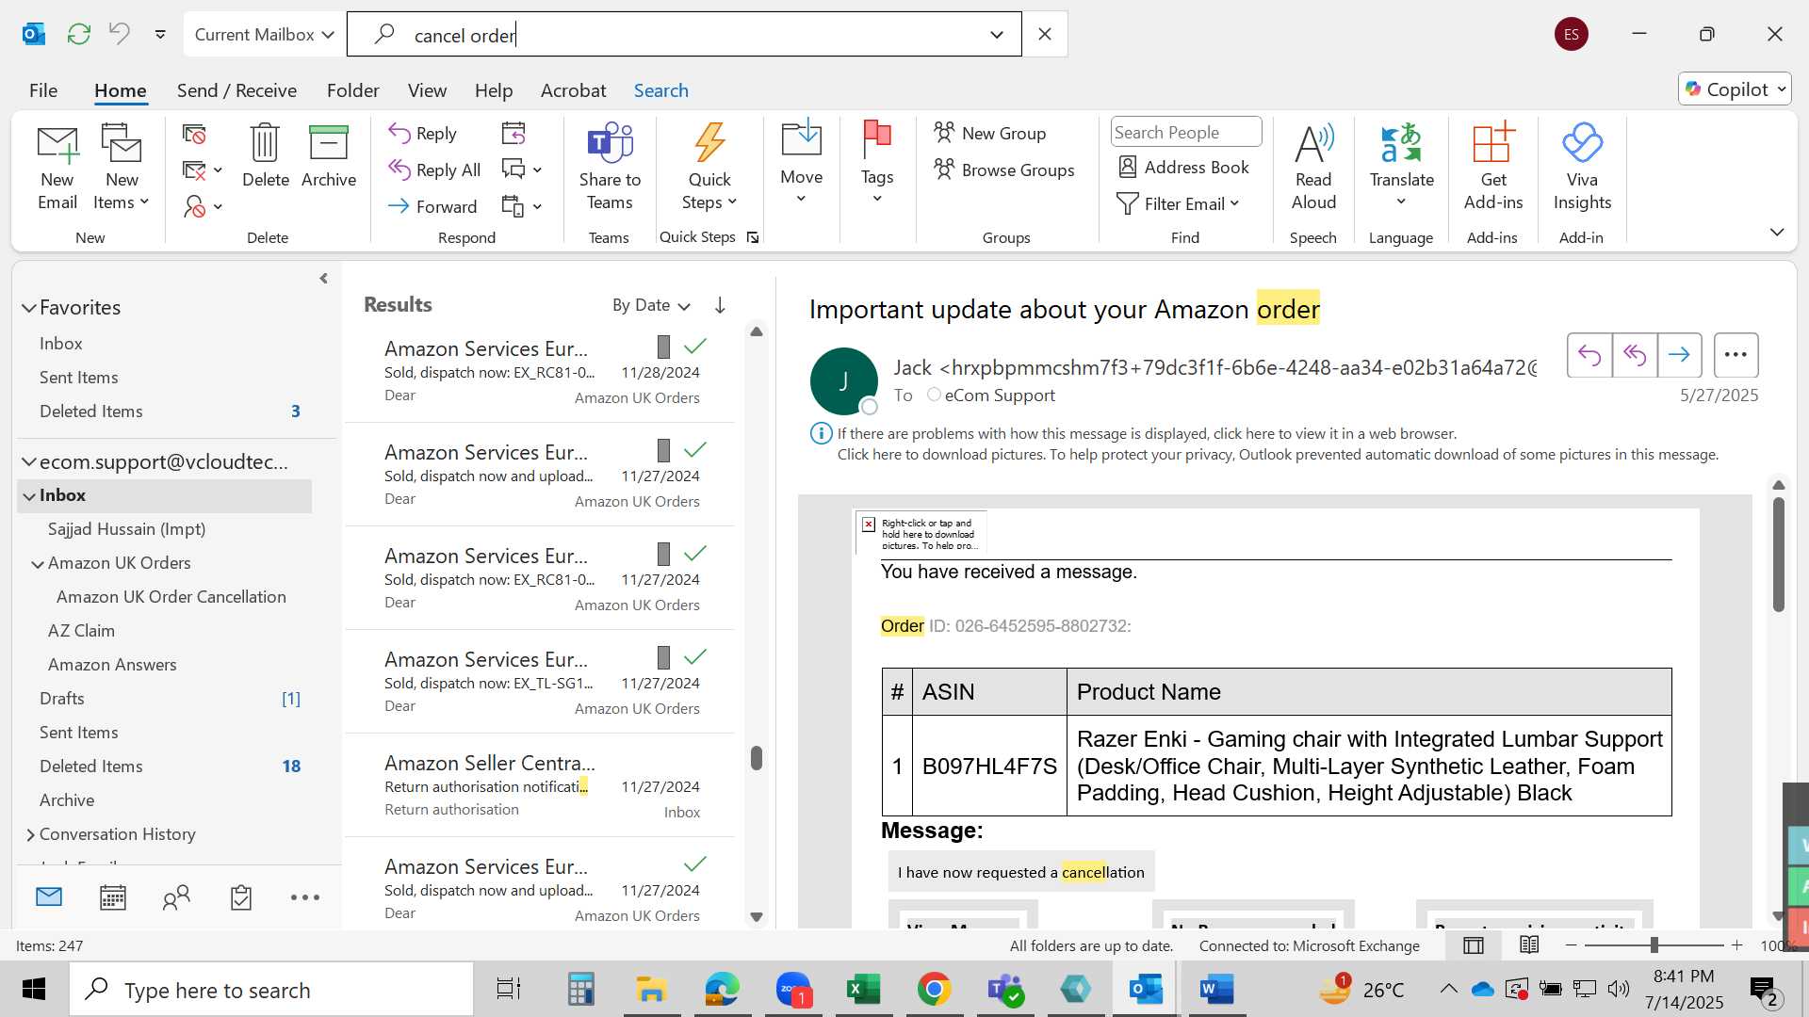Open the Quick Steps dropdown

[x=709, y=168]
